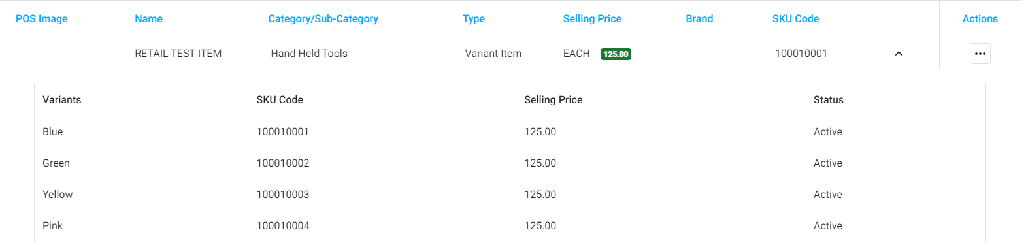Click the Active status of Pink variant

pyautogui.click(x=828, y=226)
